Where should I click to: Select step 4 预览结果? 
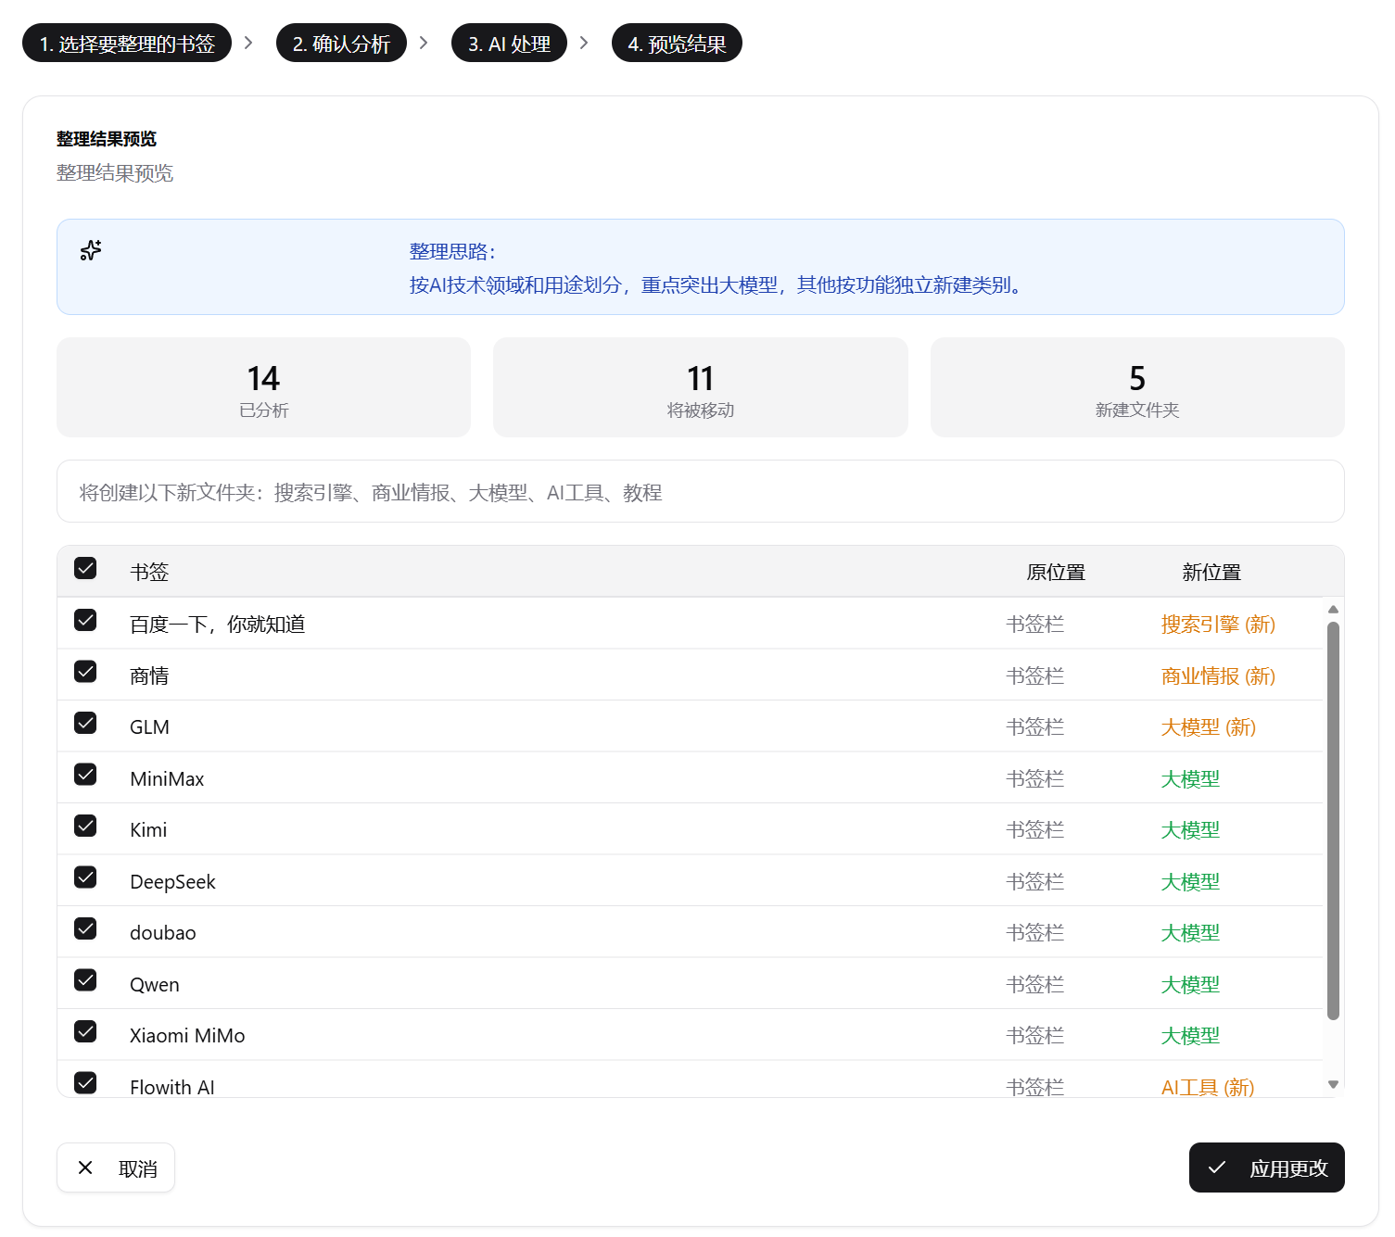677,43
